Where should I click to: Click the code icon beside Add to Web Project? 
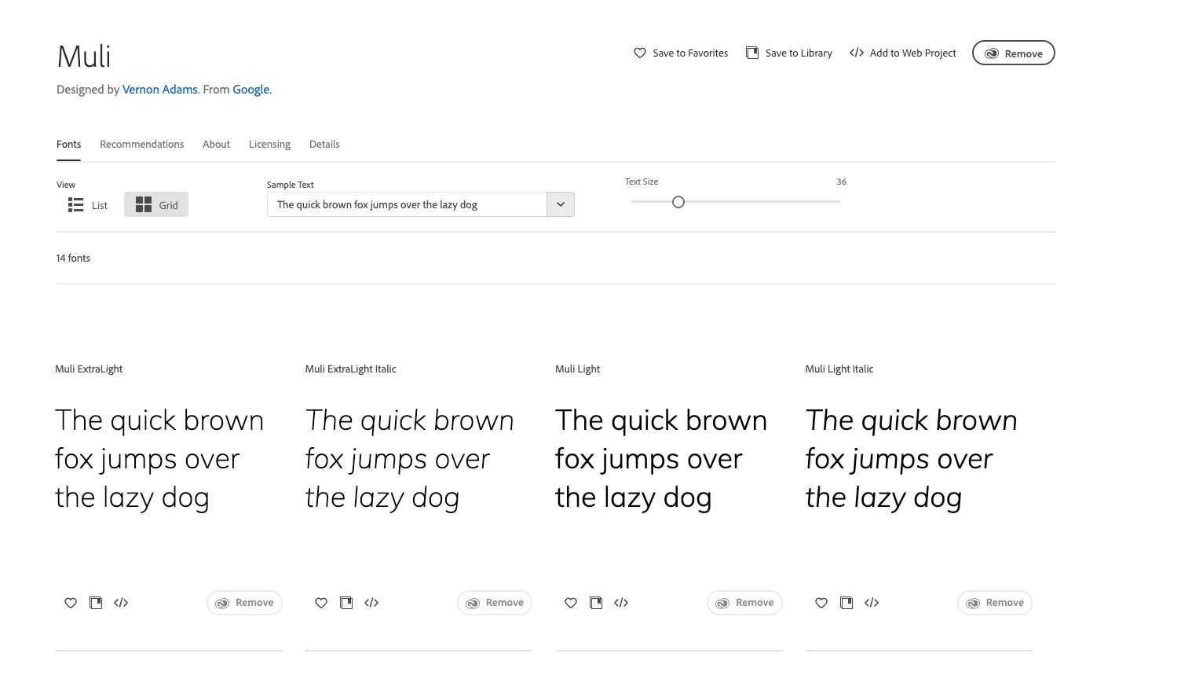(857, 53)
